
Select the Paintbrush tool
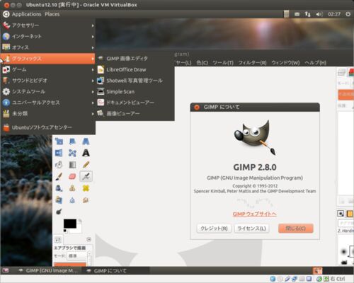(59, 176)
